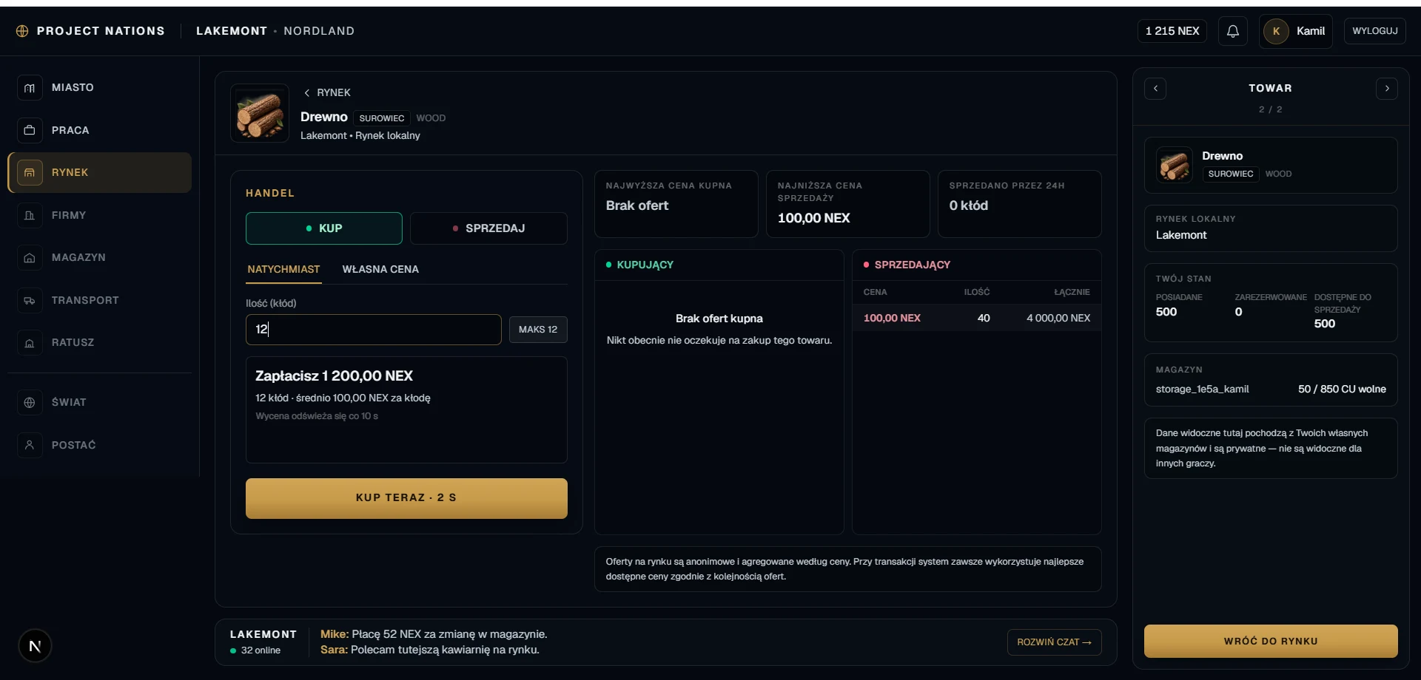Open Transport in the sidebar menu

[99, 300]
